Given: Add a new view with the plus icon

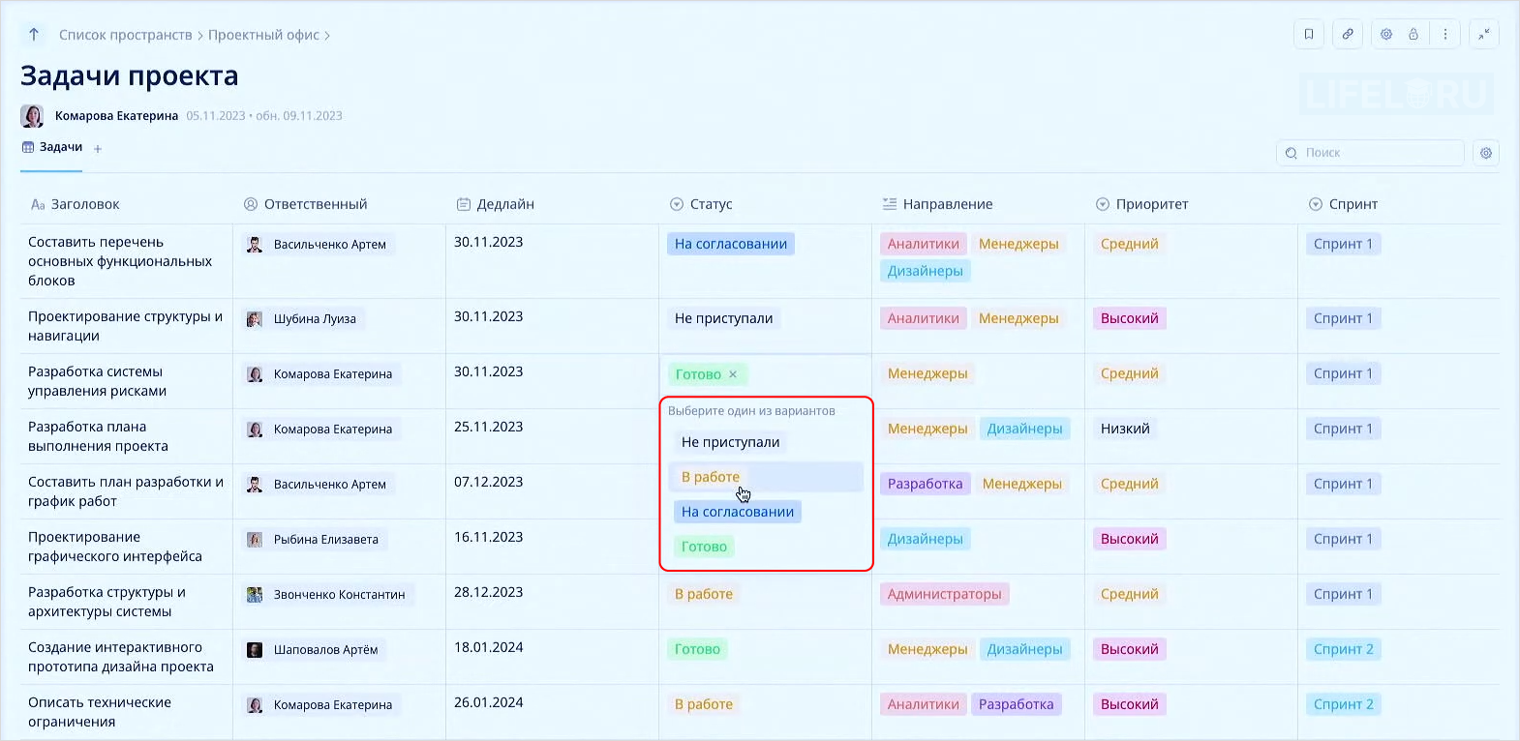Looking at the screenshot, I should point(98,149).
